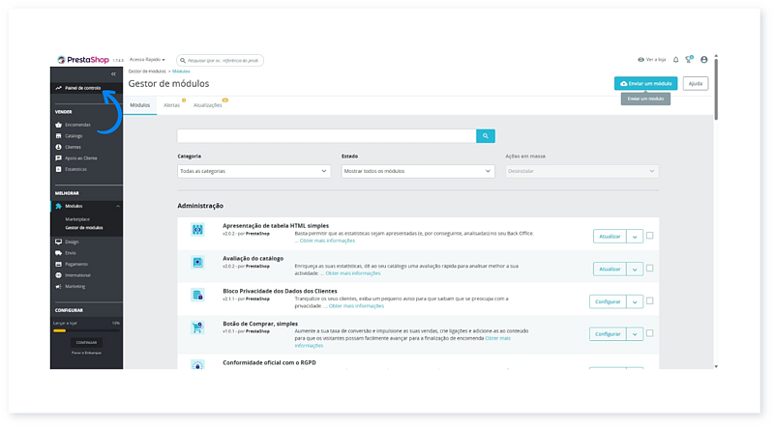
Task: Click Painel de controlo in sidebar
Action: (81, 88)
